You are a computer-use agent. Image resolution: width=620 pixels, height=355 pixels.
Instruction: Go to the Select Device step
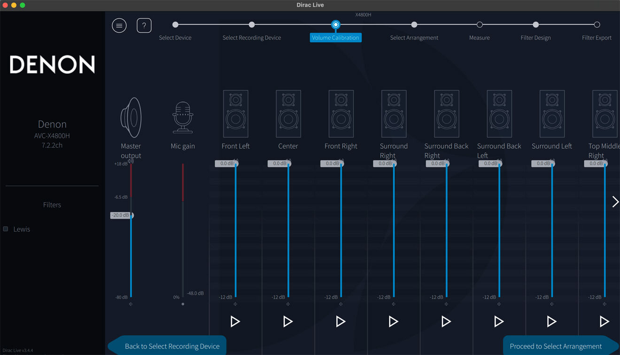click(175, 25)
